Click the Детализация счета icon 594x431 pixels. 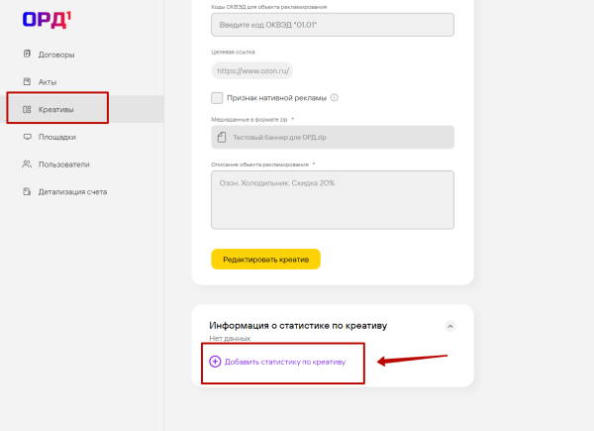click(x=27, y=191)
